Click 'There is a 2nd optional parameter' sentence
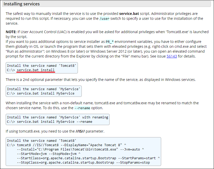The width and height of the screenshot is (214, 169). pos(101,80)
